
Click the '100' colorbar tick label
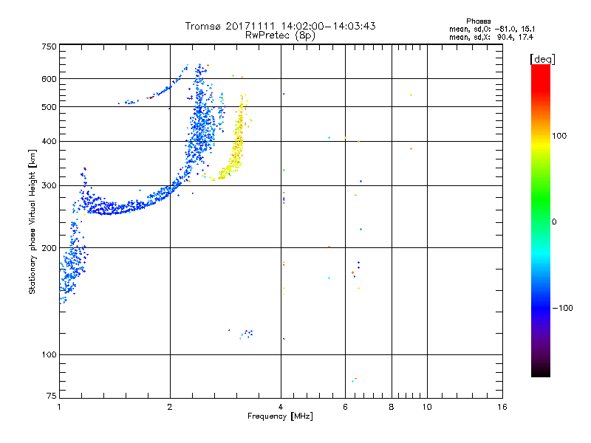click(x=559, y=136)
